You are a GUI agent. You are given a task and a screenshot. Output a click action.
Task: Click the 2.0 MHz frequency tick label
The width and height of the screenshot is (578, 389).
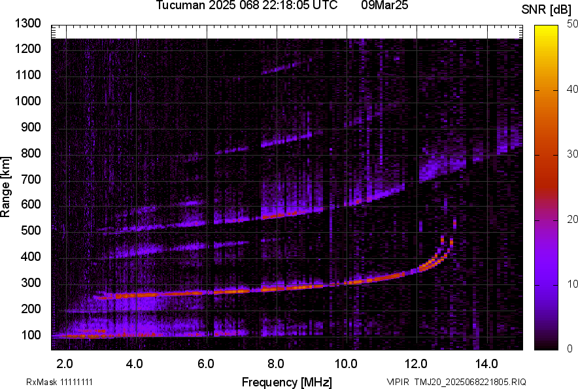pos(65,364)
